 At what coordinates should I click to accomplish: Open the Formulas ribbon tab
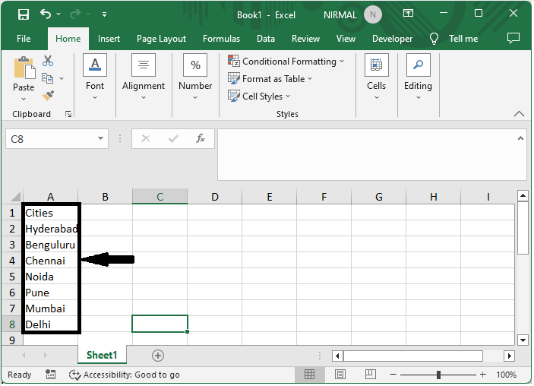coord(221,39)
